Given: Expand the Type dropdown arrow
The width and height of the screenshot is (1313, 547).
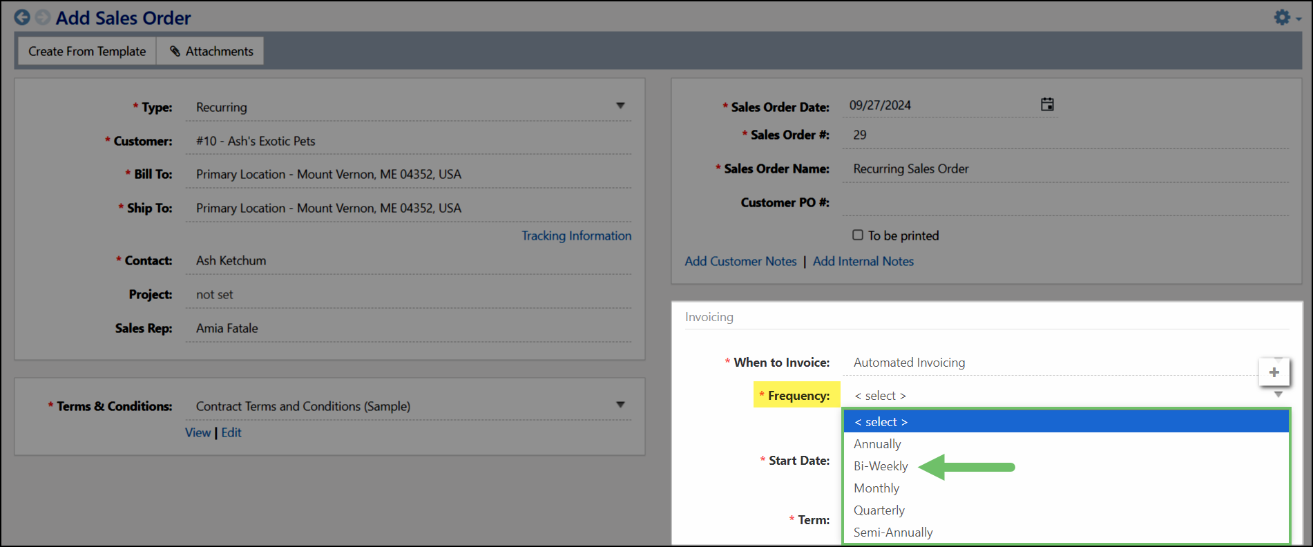Looking at the screenshot, I should click(620, 106).
